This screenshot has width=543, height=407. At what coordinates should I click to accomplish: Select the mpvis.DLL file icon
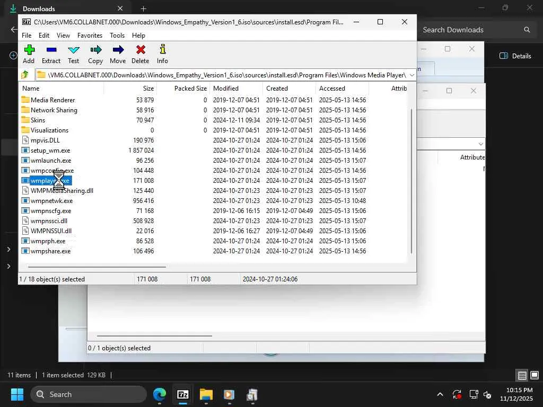(x=25, y=140)
